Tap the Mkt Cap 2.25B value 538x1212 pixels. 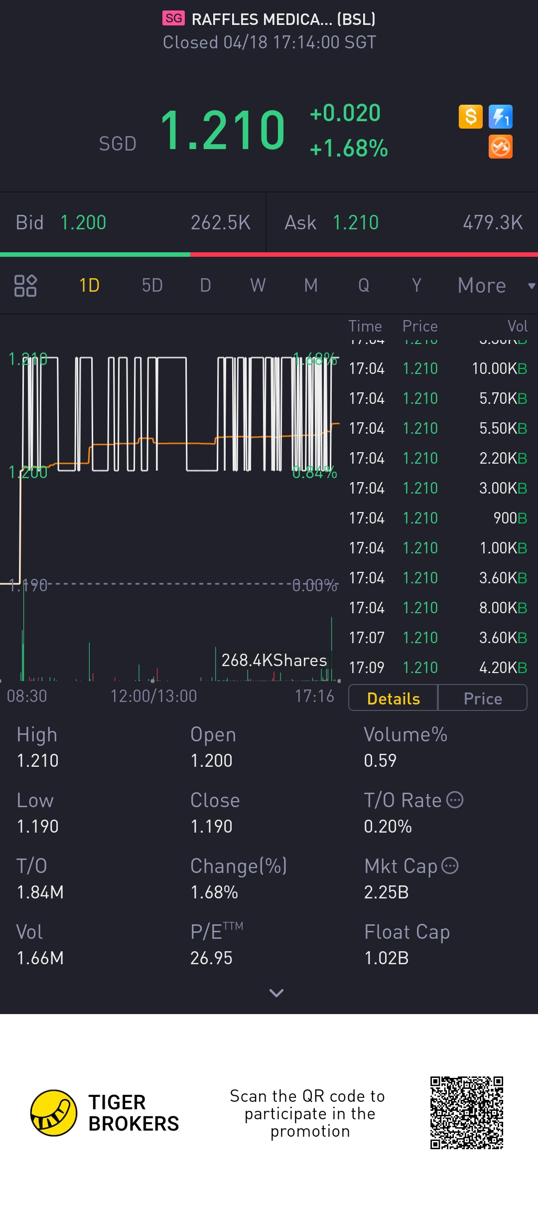tap(387, 892)
